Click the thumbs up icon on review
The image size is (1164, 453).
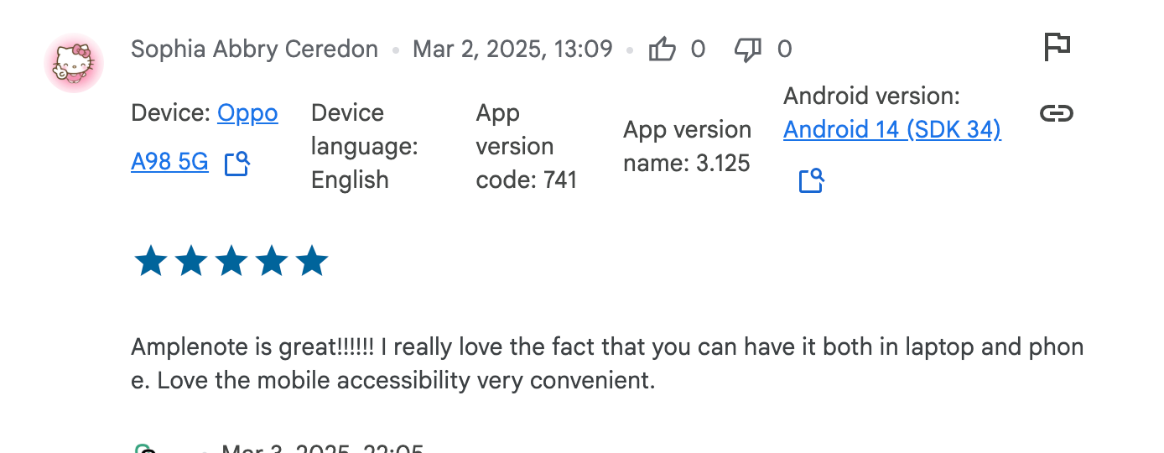[x=663, y=49]
